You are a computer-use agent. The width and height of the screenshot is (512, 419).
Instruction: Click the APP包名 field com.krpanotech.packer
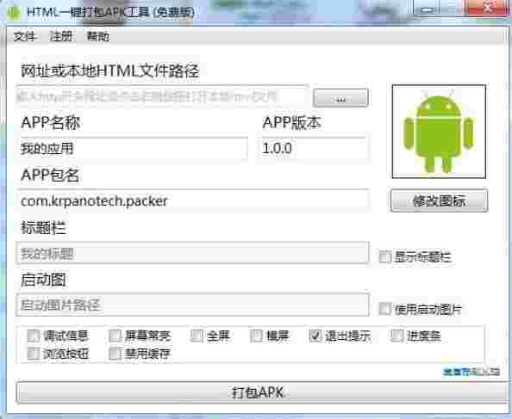point(194,200)
